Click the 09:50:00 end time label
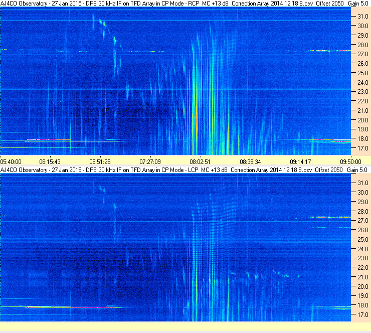Screen dimensions: 371x333 pyautogui.click(x=350, y=162)
